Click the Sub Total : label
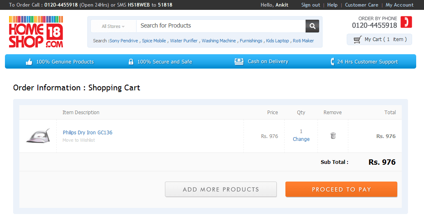This screenshot has height=221, width=424. tap(334, 162)
